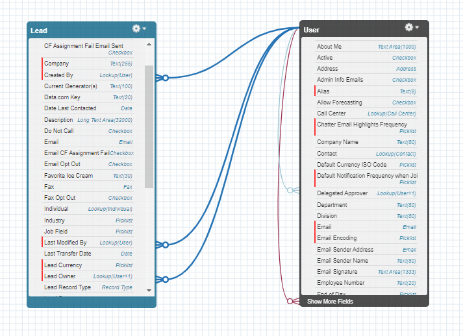Click the Lead field list scrollbar thumb
The height and width of the screenshot is (336, 463).
(x=149, y=123)
